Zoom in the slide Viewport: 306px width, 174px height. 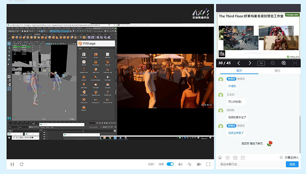[284, 63]
